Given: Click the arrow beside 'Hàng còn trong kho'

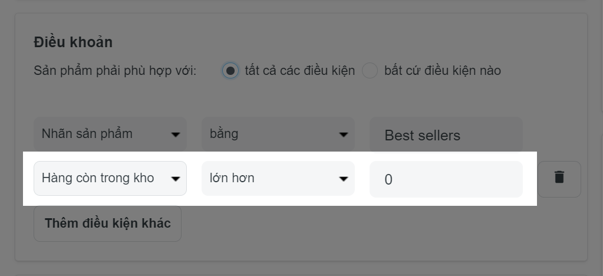Looking at the screenshot, I should 176,179.
